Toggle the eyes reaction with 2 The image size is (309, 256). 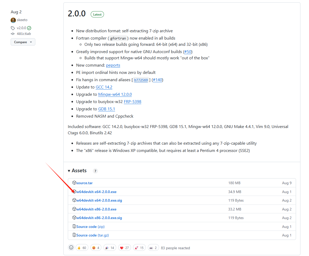tap(153, 248)
